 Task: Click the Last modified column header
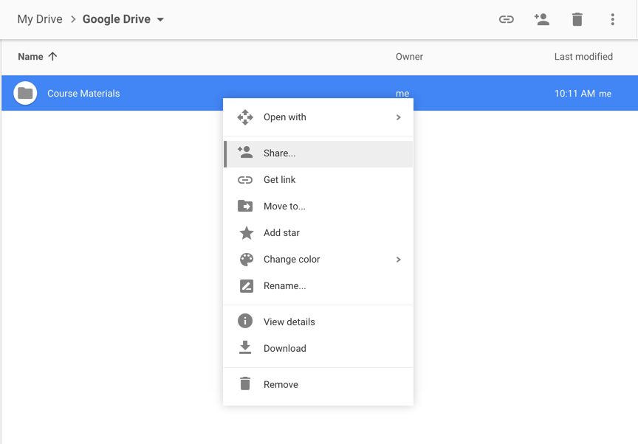click(x=583, y=57)
